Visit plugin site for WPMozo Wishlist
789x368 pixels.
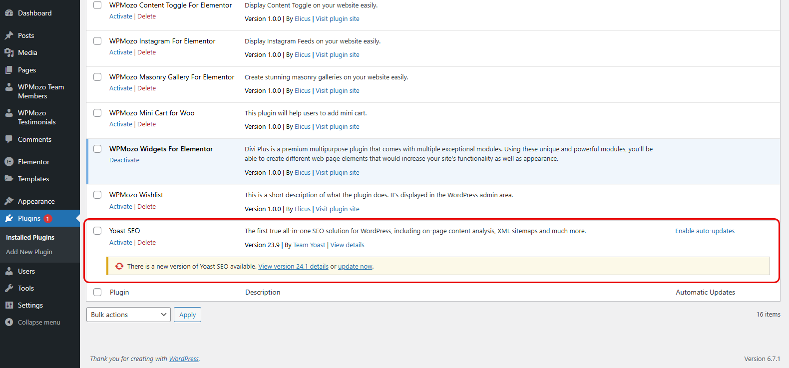coord(337,209)
